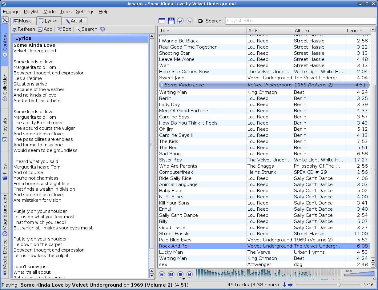Select the track Men Of Good Fortune
Image resolution: width=378 pixels, height=290 pixels.
(264, 111)
